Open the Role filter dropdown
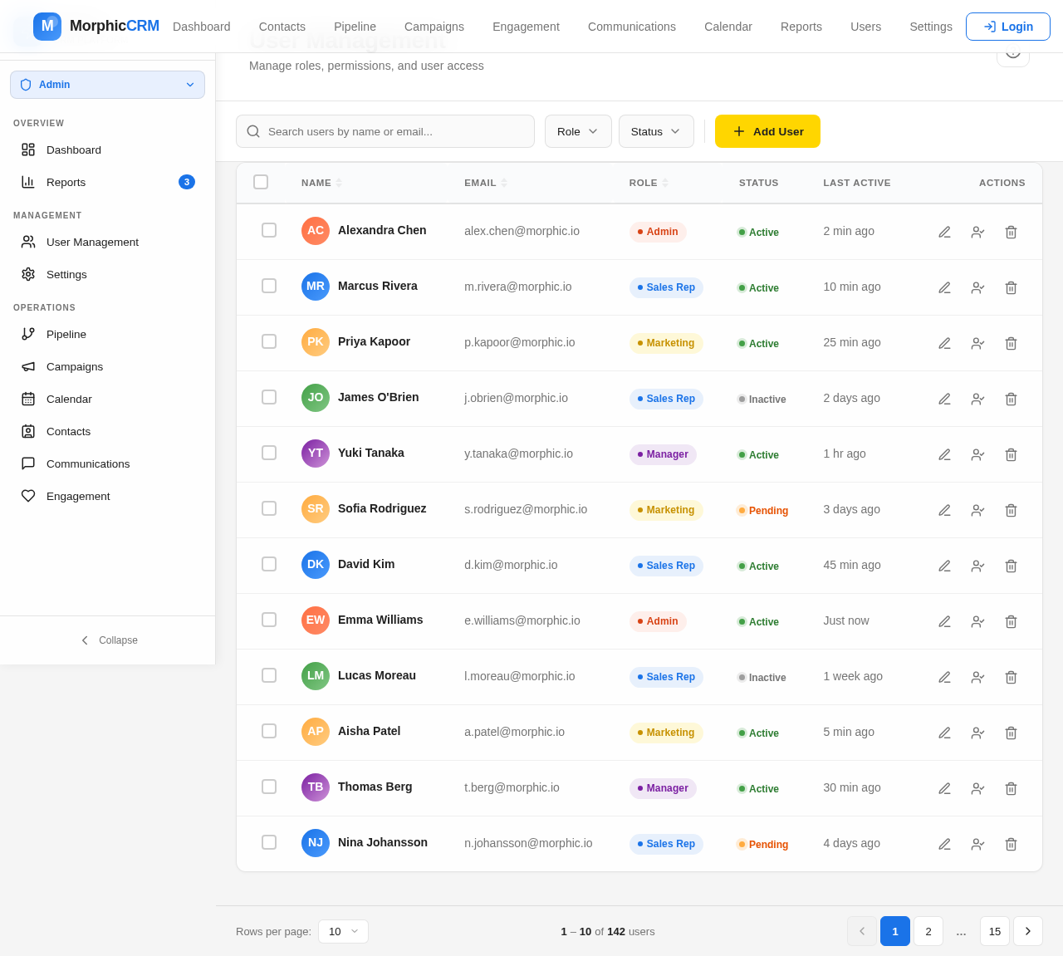 pos(578,131)
